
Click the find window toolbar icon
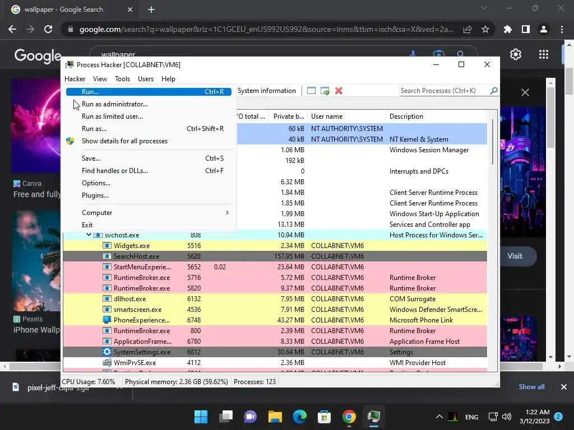(x=311, y=91)
